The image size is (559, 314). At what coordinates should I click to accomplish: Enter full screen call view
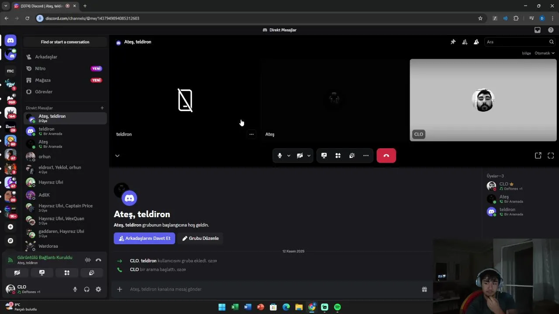tap(551, 156)
